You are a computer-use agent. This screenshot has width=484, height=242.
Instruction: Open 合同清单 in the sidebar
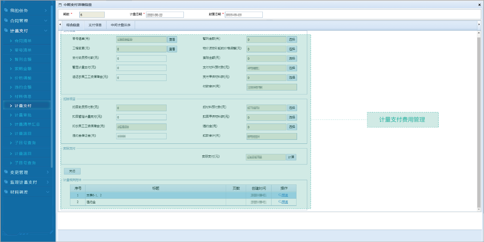[23, 40]
